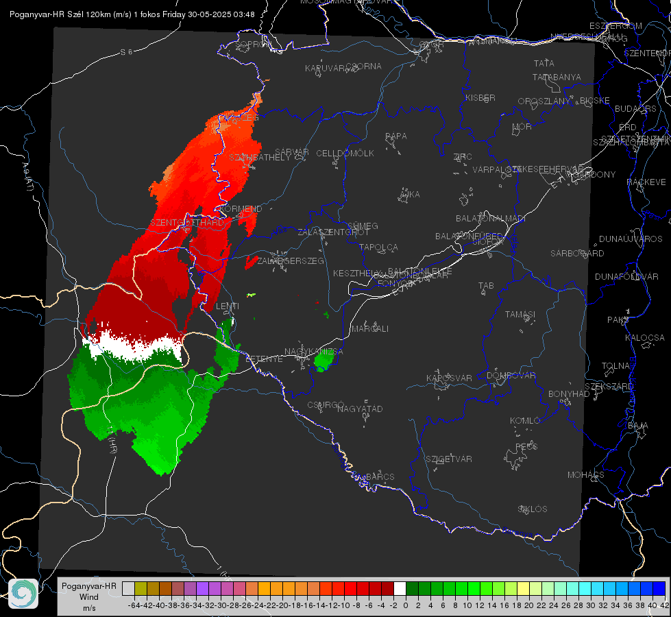The image size is (671, 617).
Task: Pick the purple swatch between -34 and -32
Action: click(x=202, y=588)
